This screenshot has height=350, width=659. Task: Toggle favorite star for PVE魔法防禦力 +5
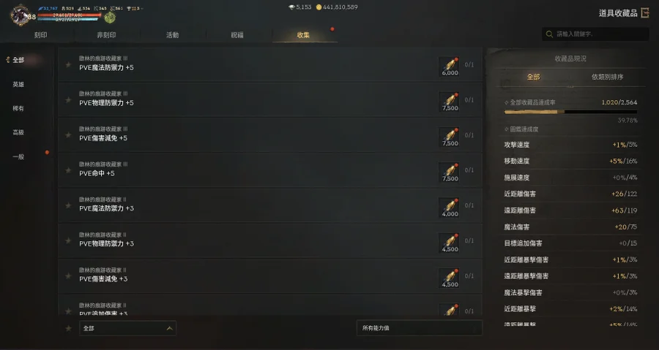click(68, 64)
